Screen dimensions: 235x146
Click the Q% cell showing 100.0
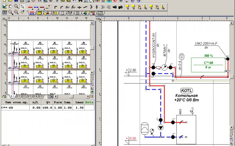pos(47,107)
